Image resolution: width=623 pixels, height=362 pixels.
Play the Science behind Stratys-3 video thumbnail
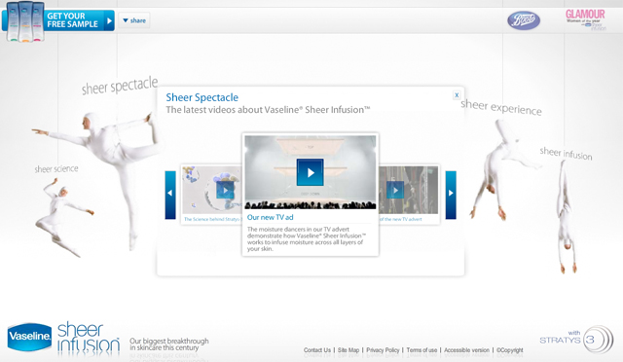[x=225, y=191]
